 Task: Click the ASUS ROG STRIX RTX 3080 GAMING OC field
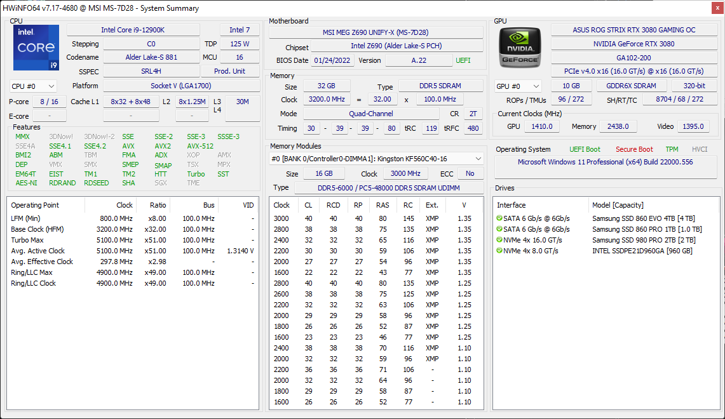(x=634, y=30)
